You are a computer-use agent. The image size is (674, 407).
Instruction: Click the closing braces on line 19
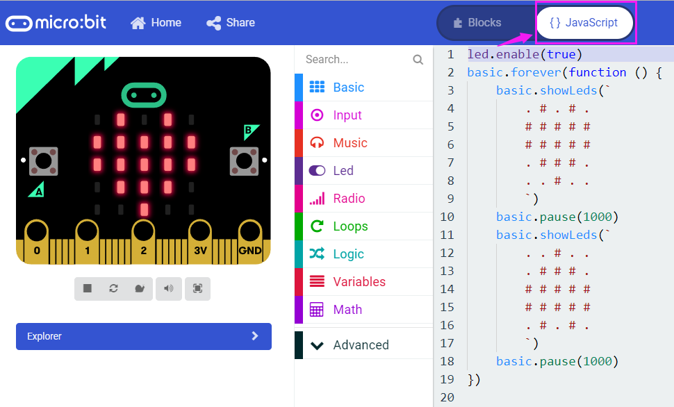[x=474, y=379]
